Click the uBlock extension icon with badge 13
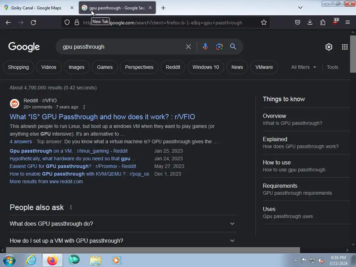Screen dimensions: 356x267 (x=335, y=22)
